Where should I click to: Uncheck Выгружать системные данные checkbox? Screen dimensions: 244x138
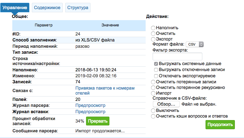point(156,64)
